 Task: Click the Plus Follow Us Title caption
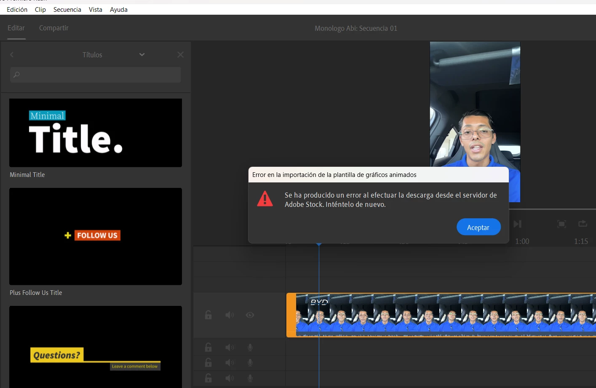pyautogui.click(x=36, y=293)
